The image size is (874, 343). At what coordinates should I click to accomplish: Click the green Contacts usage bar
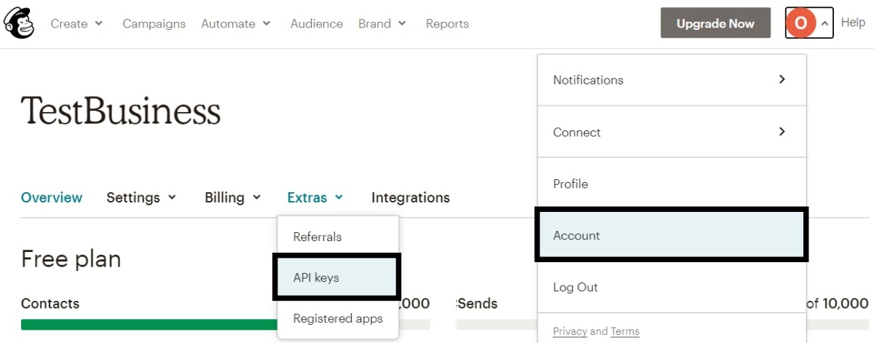[149, 325]
